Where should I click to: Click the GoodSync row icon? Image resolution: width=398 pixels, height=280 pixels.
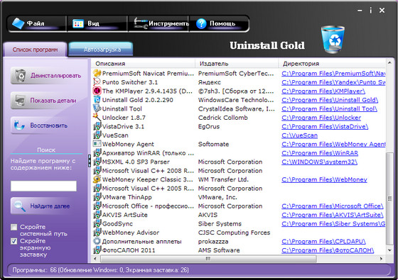pyautogui.click(x=97, y=223)
